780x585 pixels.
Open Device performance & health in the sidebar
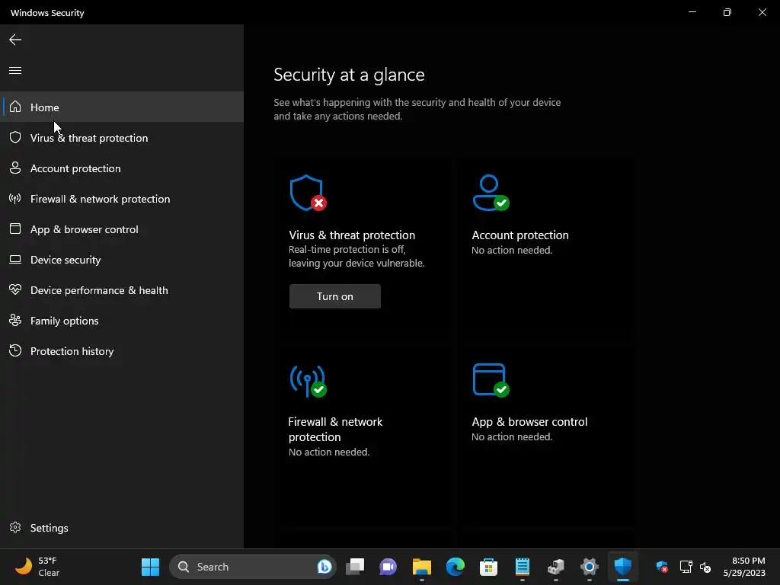click(x=122, y=290)
